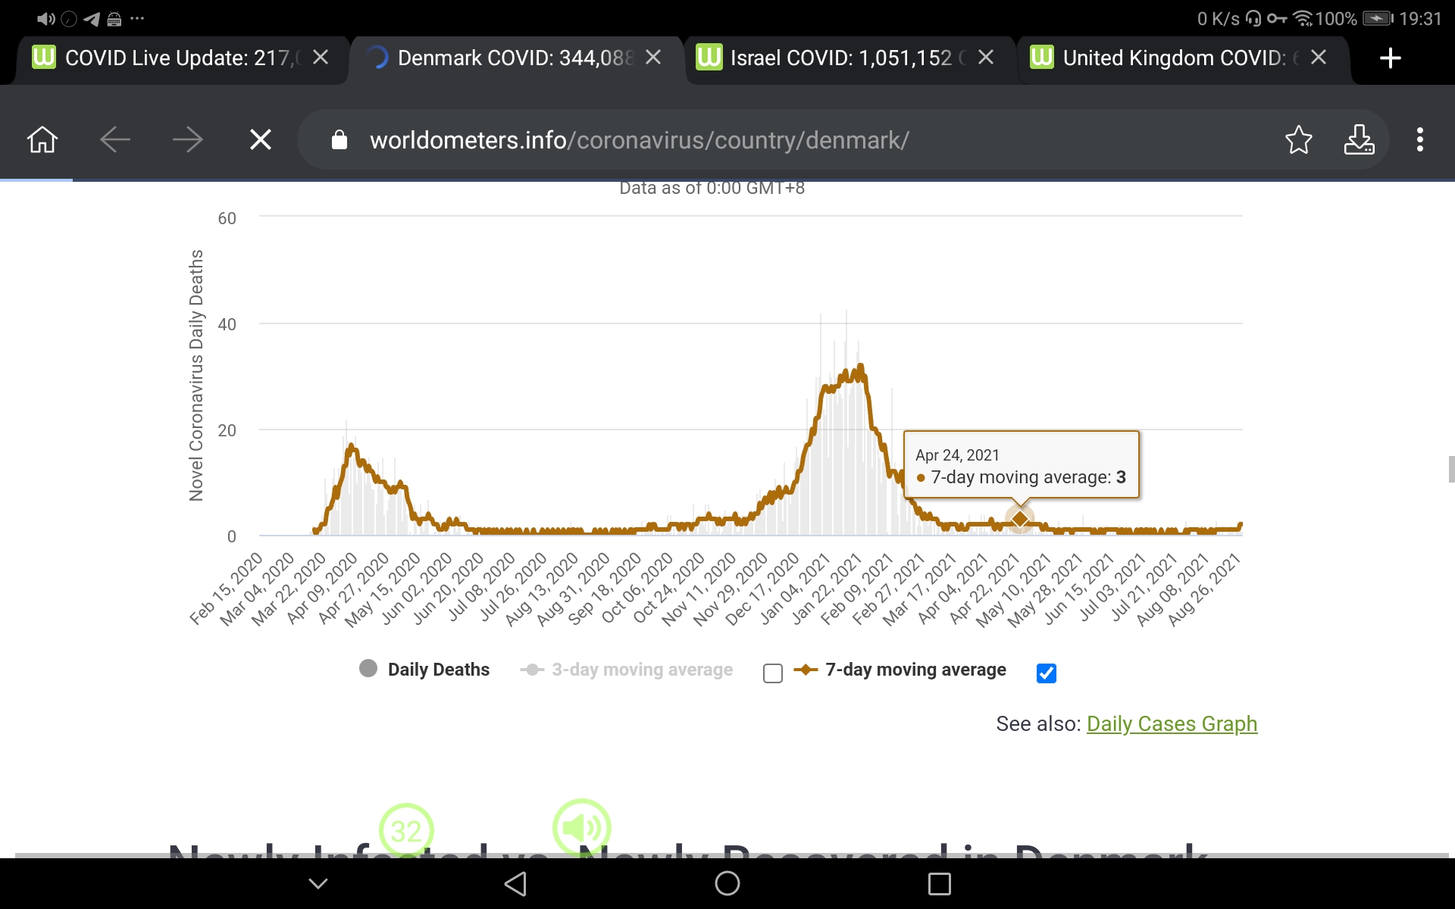This screenshot has width=1455, height=909.
Task: Tap the browser home icon
Action: coord(42,139)
